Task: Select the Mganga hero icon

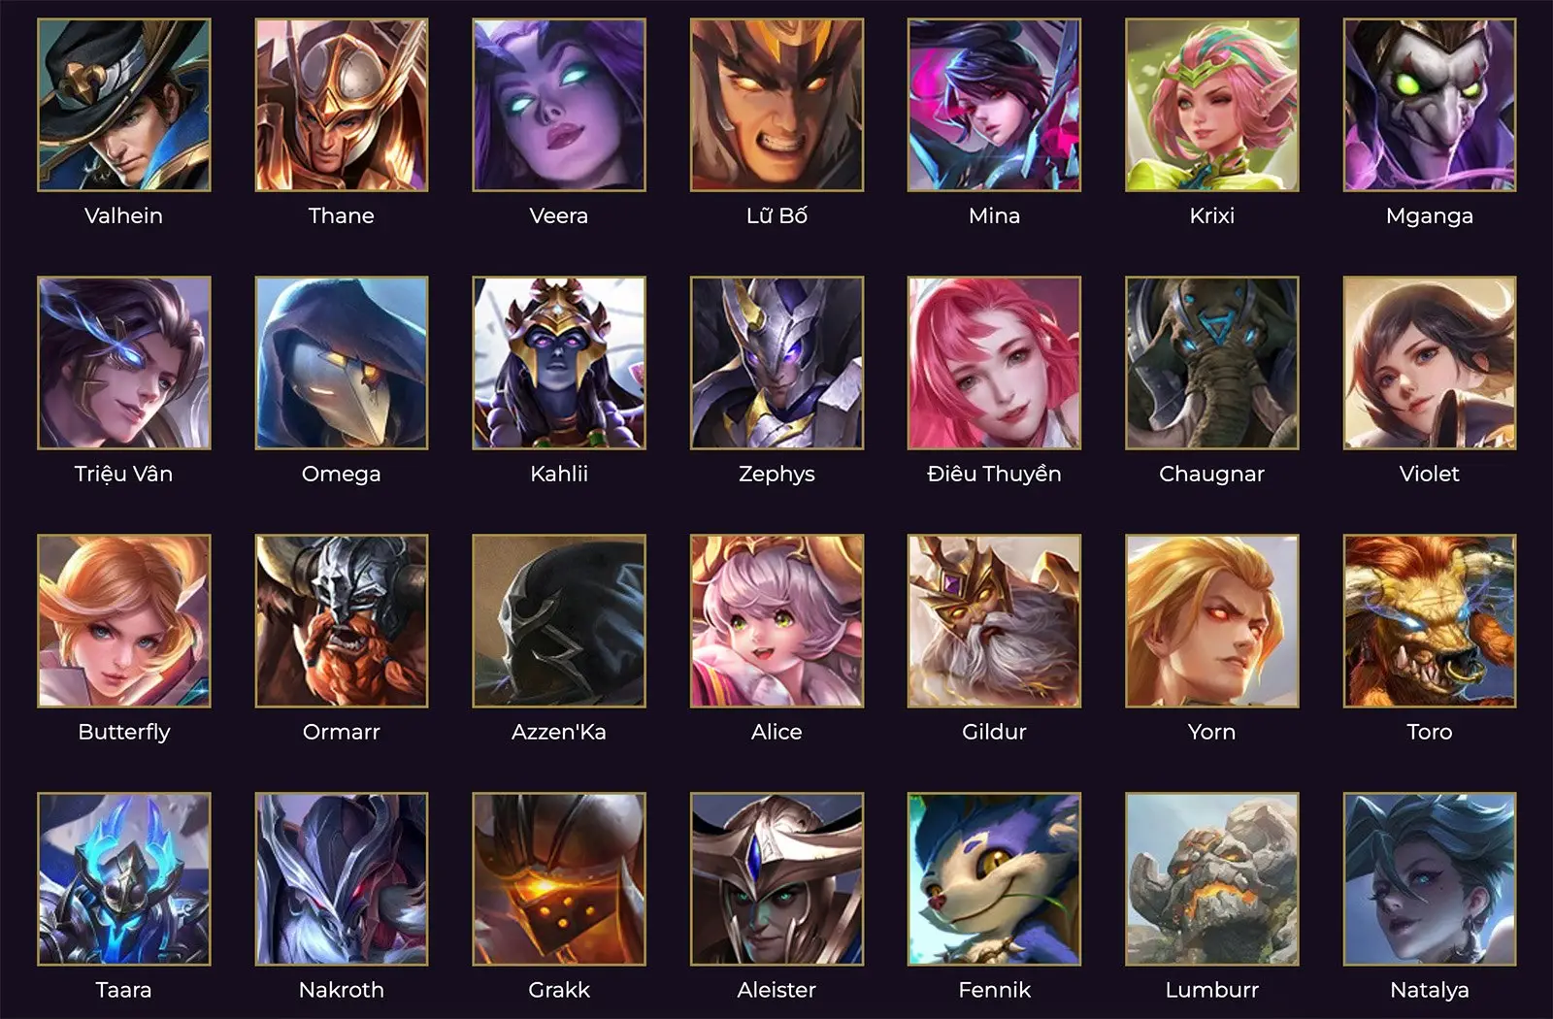Action: point(1429,105)
